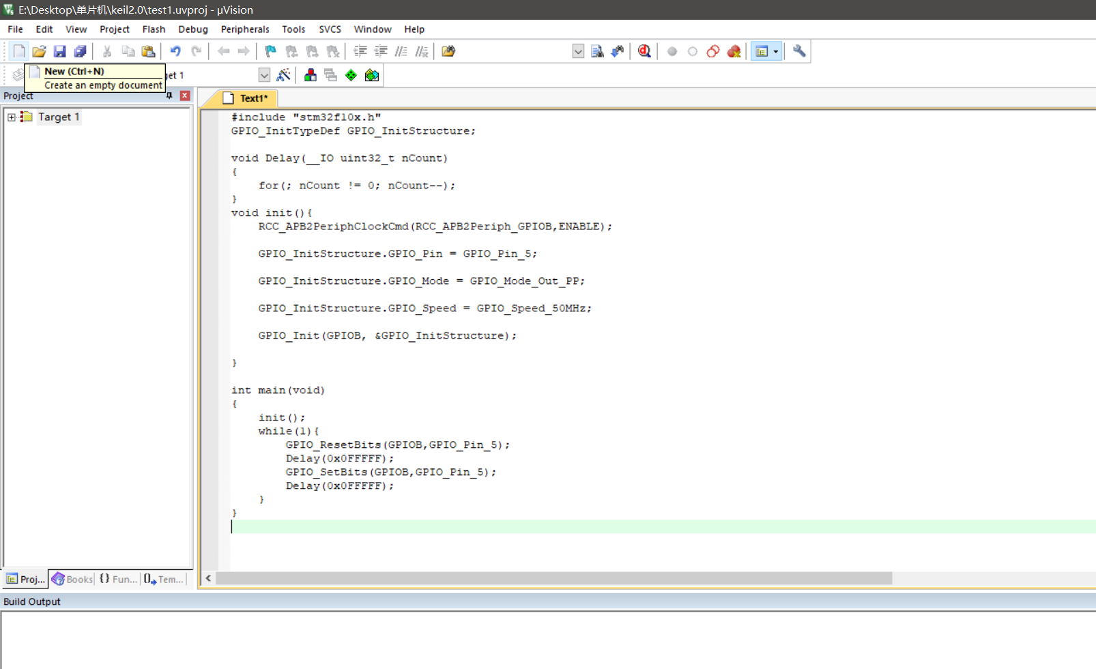Enable or disable breakpoint with hollow circle
1096x669 pixels.
[693, 51]
